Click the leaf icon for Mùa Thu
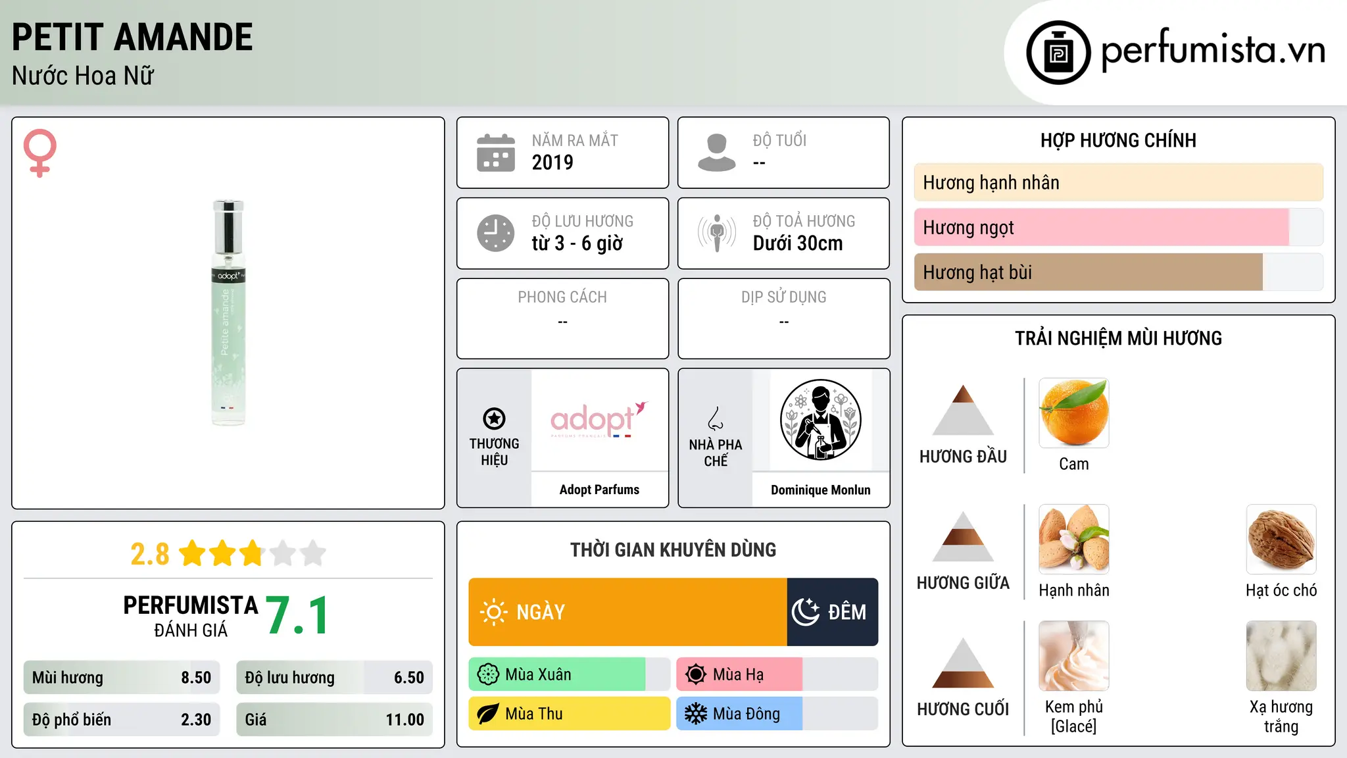1347x758 pixels. tap(488, 714)
